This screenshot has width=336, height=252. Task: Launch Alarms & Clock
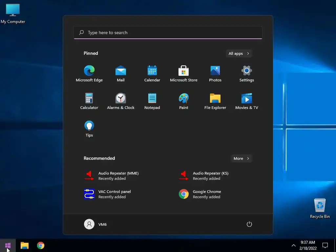tap(121, 101)
